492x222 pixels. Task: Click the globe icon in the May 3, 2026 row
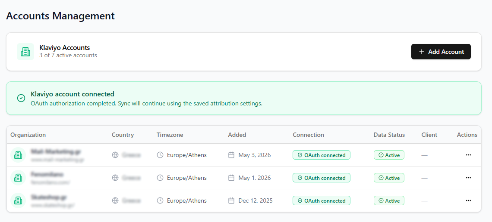click(115, 155)
